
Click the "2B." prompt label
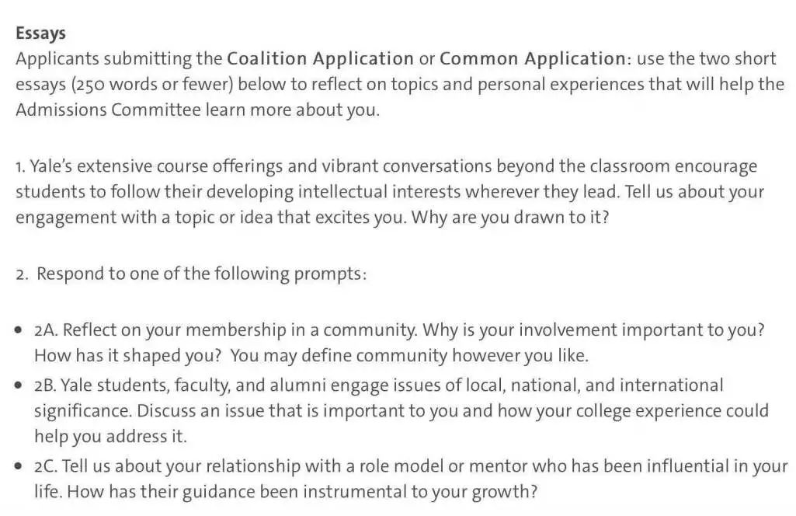(x=46, y=385)
